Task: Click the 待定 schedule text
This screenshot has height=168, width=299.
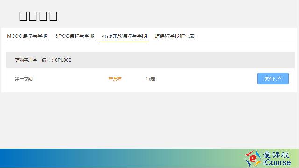Action: pyautogui.click(x=150, y=79)
